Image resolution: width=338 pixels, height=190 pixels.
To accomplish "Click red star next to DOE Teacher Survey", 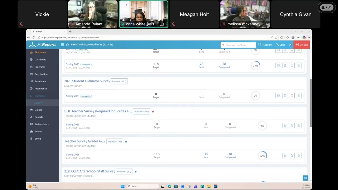I will (153, 112).
